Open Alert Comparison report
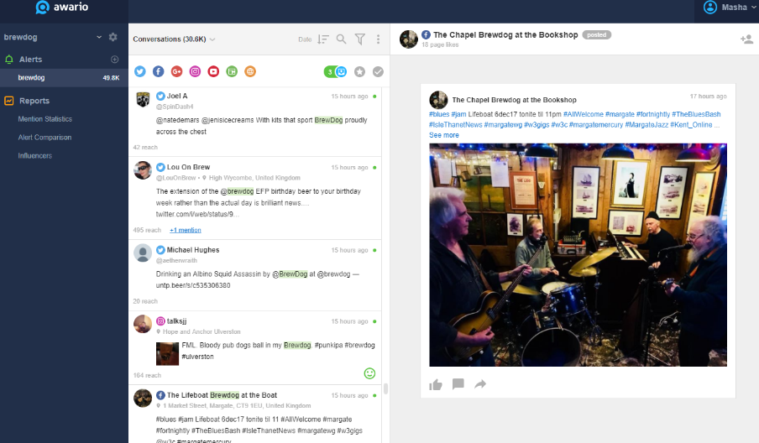The height and width of the screenshot is (443, 759). pos(44,138)
